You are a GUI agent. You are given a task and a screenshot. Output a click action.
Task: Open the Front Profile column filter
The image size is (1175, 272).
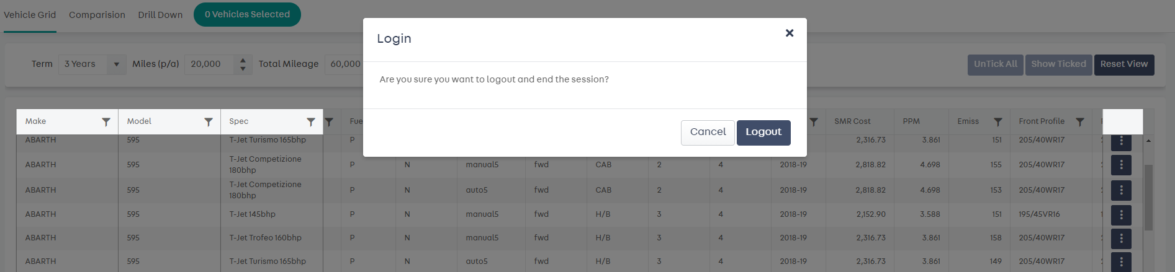(x=1080, y=122)
